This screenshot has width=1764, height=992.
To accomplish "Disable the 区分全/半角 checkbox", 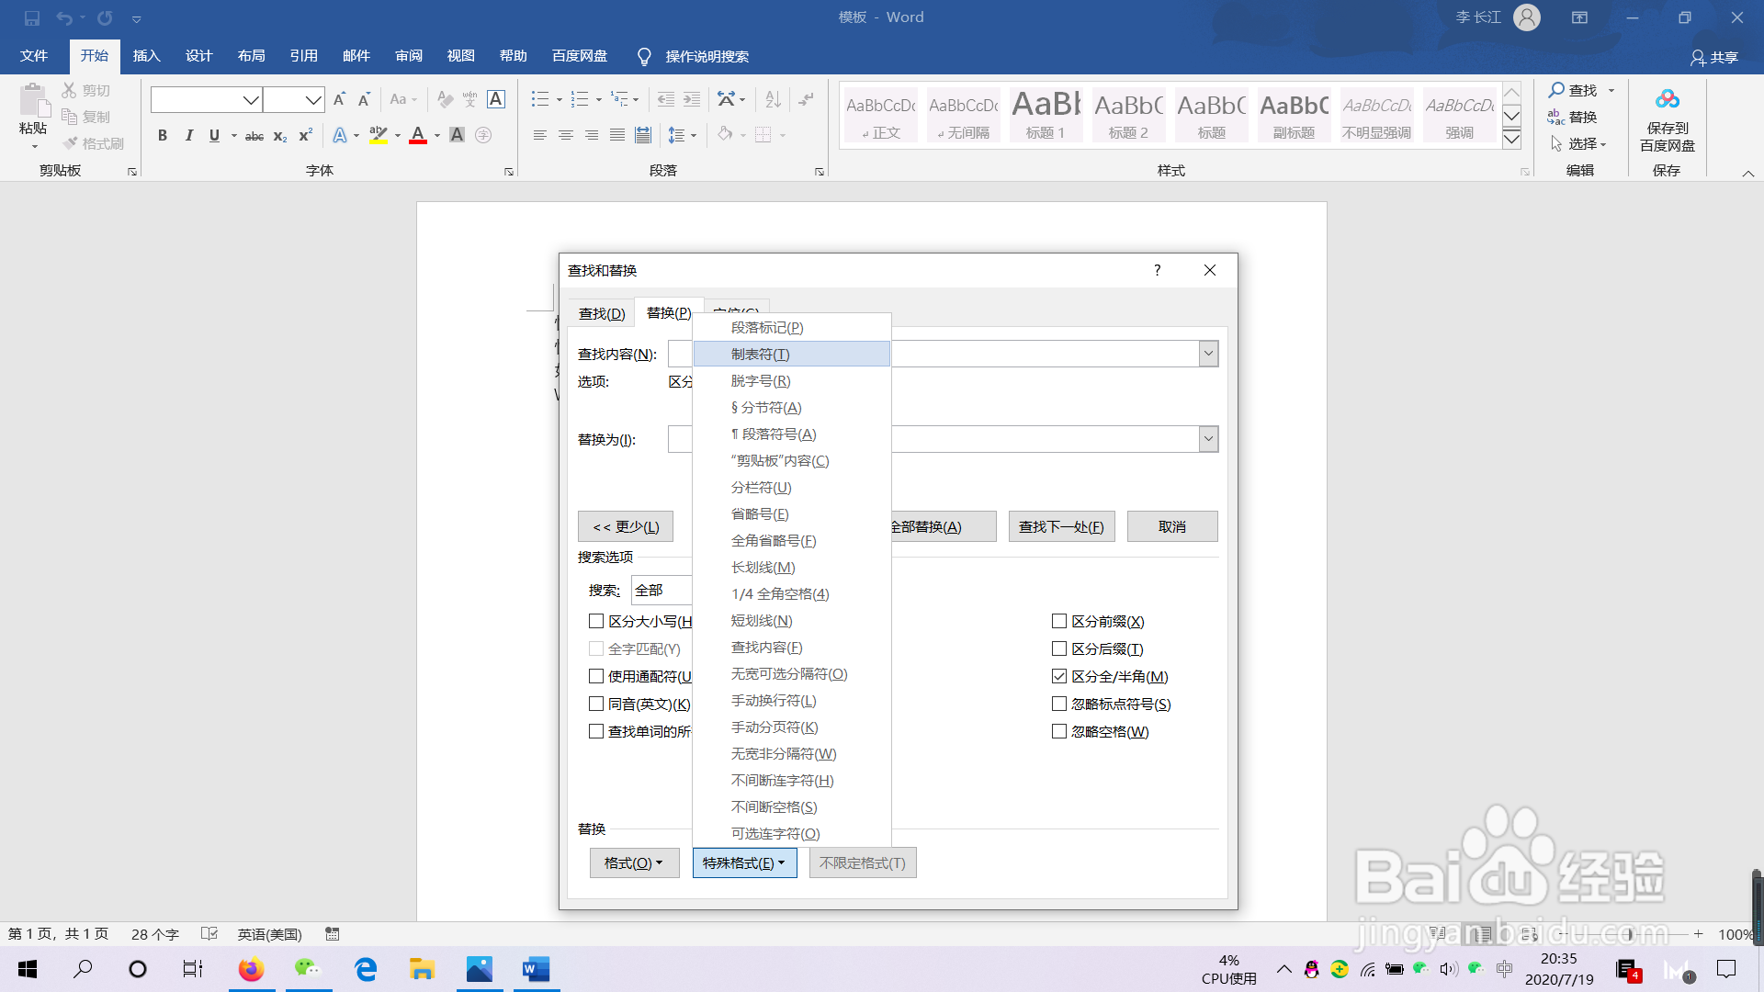I will coord(1058,676).
